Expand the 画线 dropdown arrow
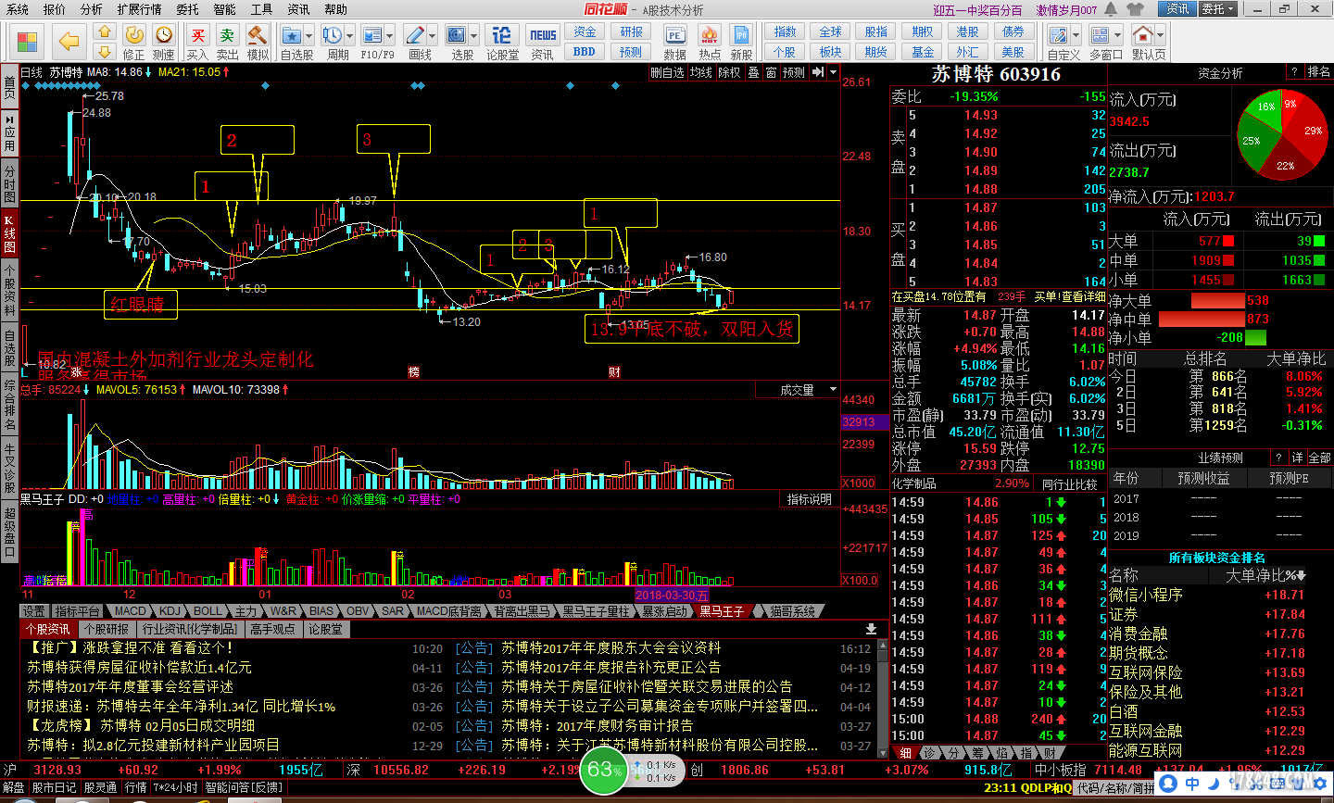Image resolution: width=1334 pixels, height=803 pixels. click(x=432, y=36)
